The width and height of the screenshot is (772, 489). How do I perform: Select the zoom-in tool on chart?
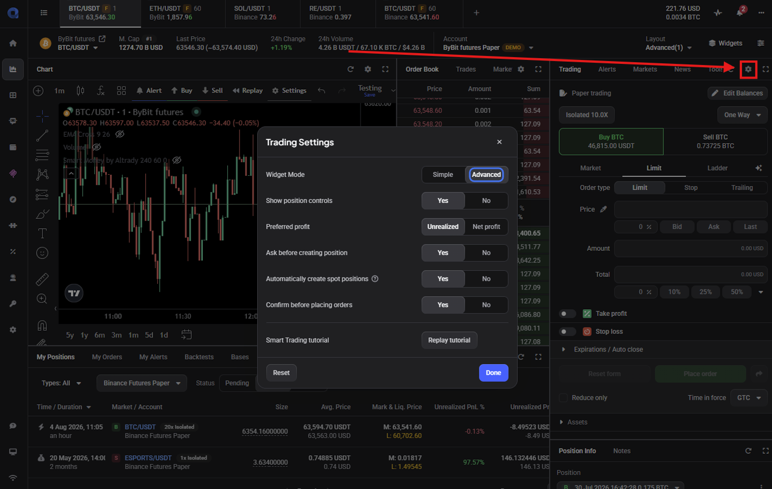pos(42,298)
